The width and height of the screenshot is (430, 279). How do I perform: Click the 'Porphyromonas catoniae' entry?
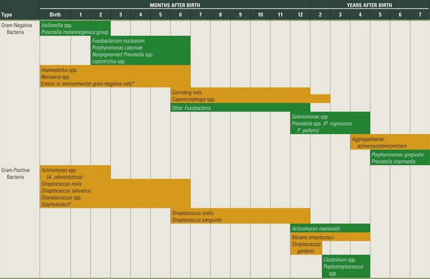(117, 47)
